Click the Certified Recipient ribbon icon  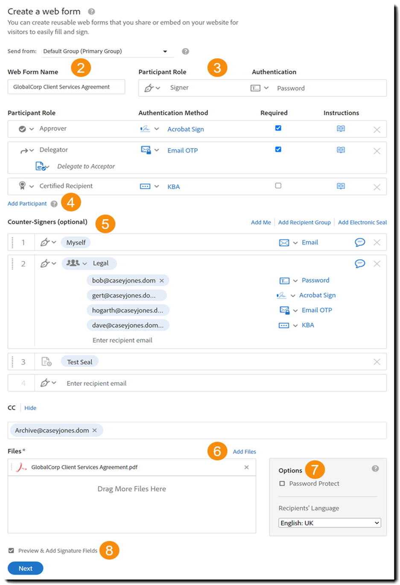22,186
